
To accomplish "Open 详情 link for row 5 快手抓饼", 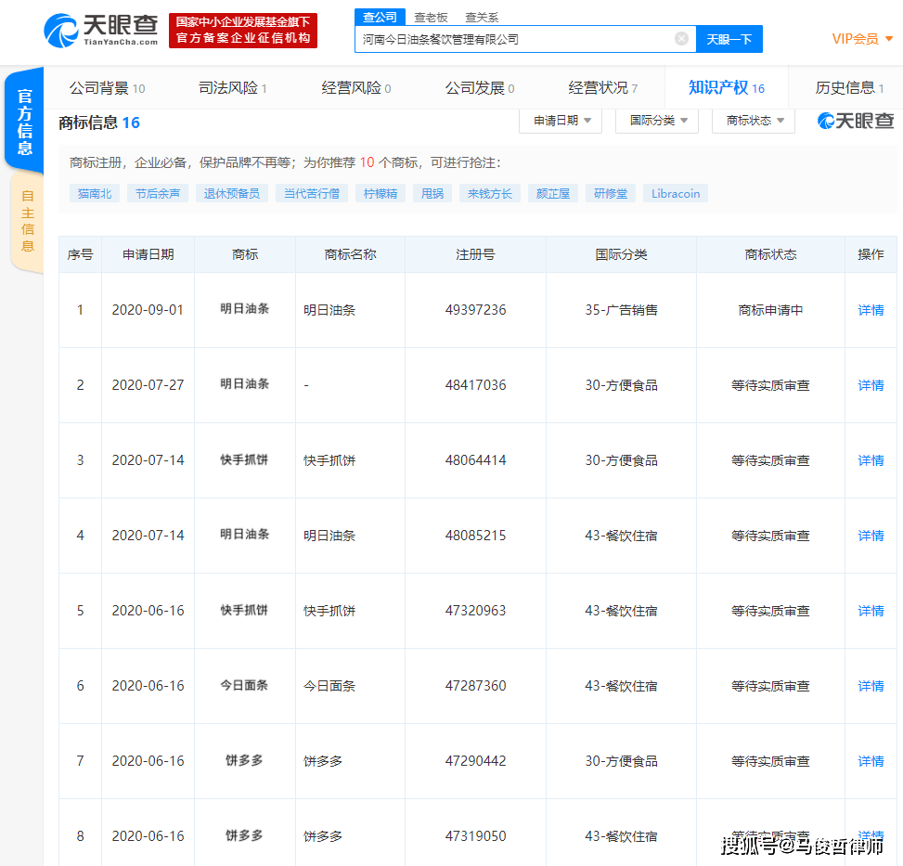I will (x=871, y=611).
